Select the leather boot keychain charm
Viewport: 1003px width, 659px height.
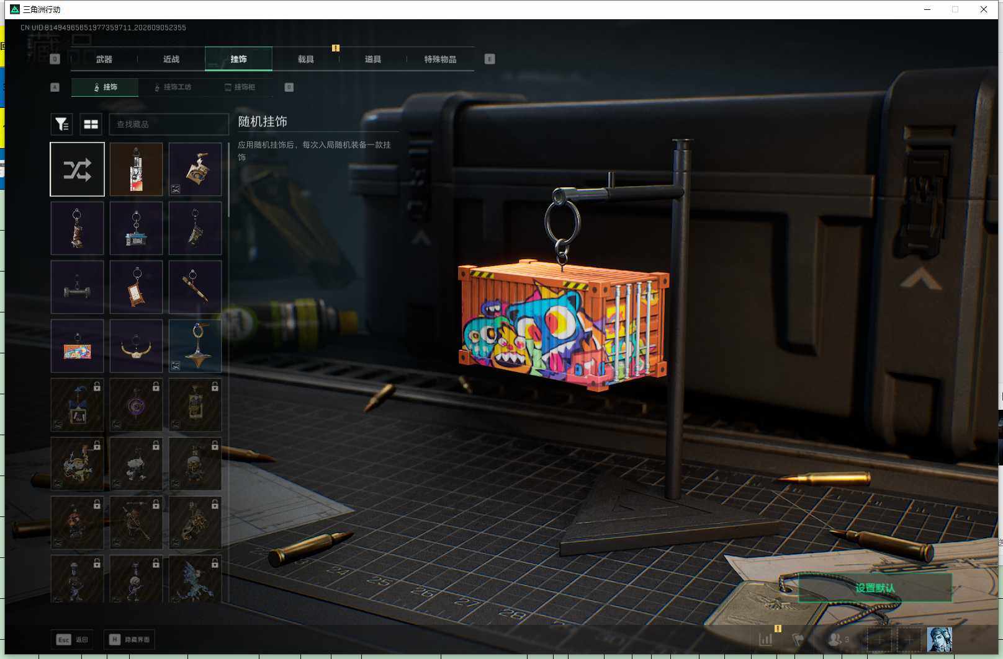click(x=78, y=228)
